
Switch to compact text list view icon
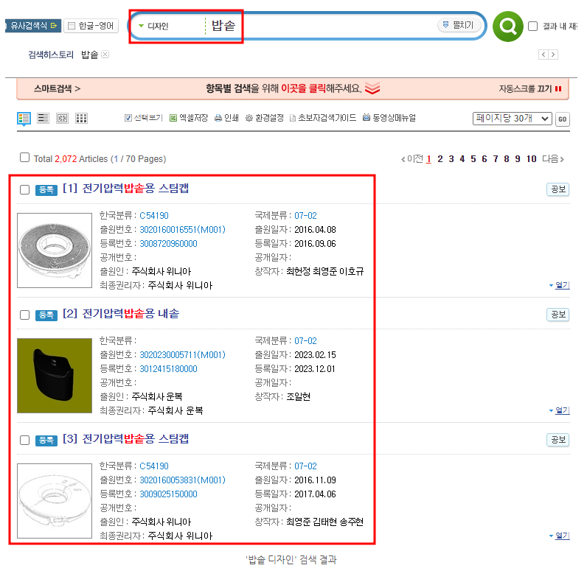click(43, 119)
